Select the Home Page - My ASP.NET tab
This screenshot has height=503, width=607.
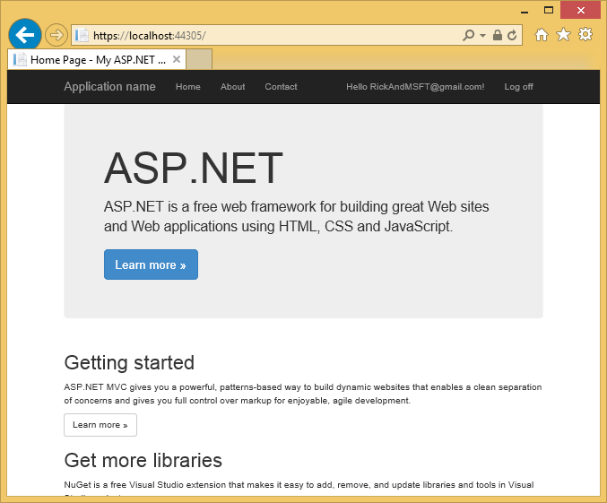[97, 60]
